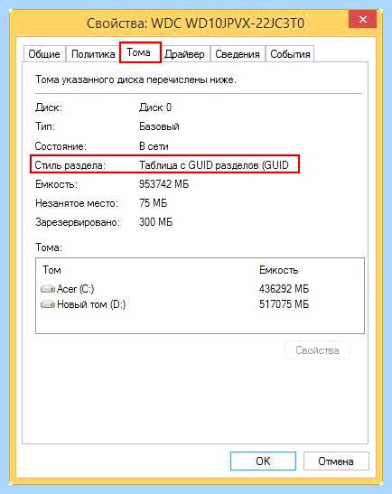Open the События tab
Image resolution: width=392 pixels, height=494 pixels.
click(290, 54)
